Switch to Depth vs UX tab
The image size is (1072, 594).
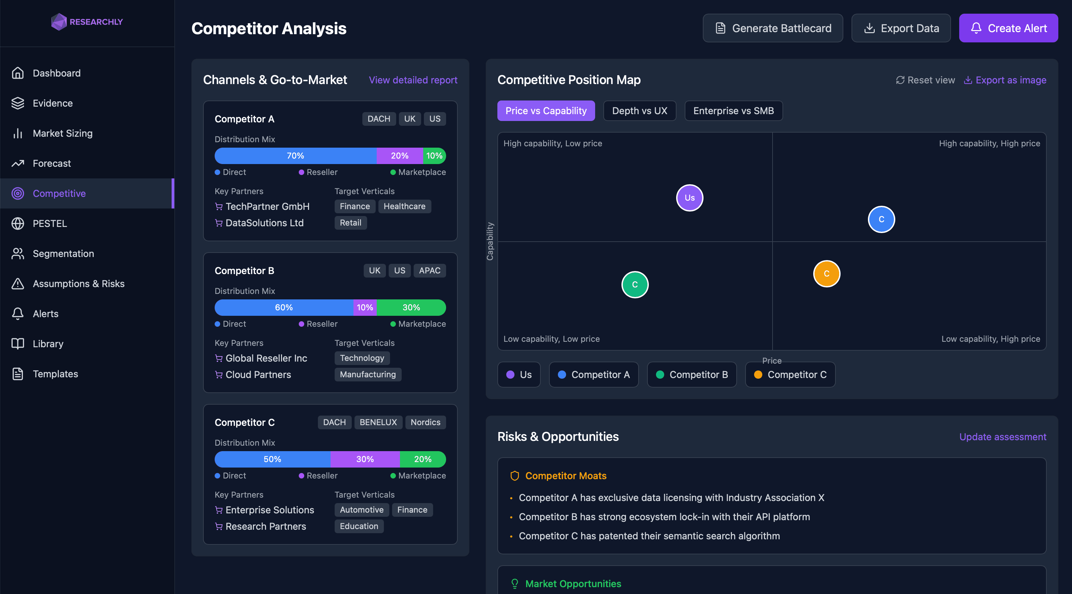(639, 111)
